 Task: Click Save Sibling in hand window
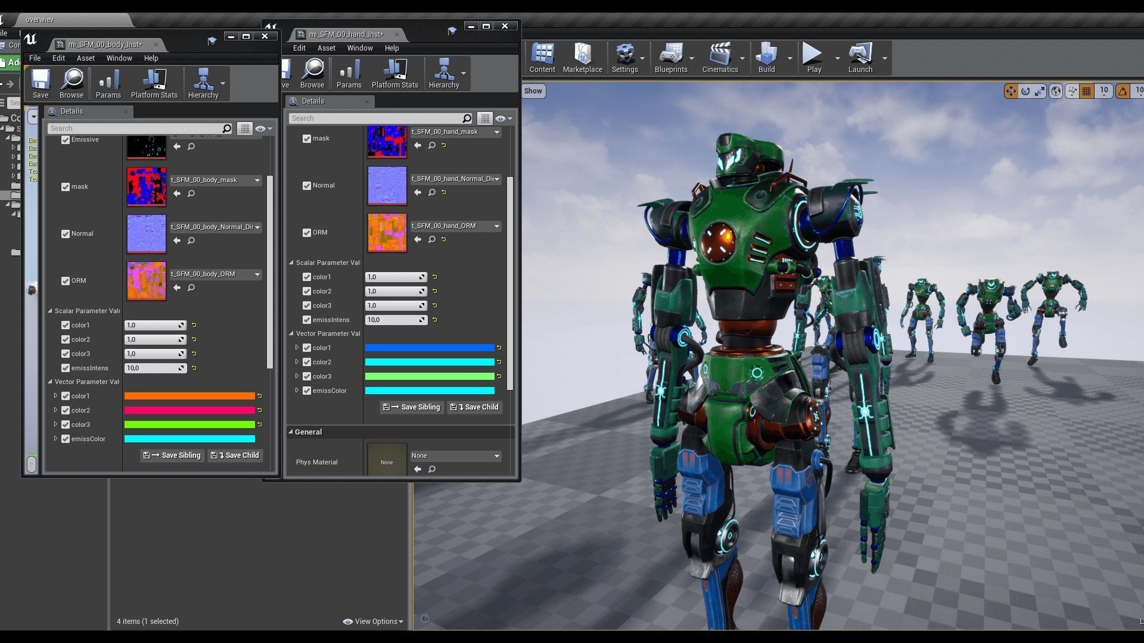(411, 407)
